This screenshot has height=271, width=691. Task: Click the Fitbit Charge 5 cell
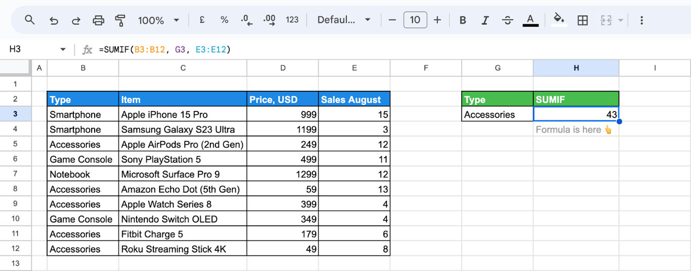pos(183,234)
